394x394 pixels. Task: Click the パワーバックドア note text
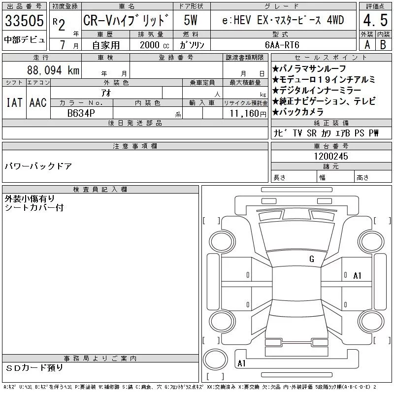pos(38,166)
